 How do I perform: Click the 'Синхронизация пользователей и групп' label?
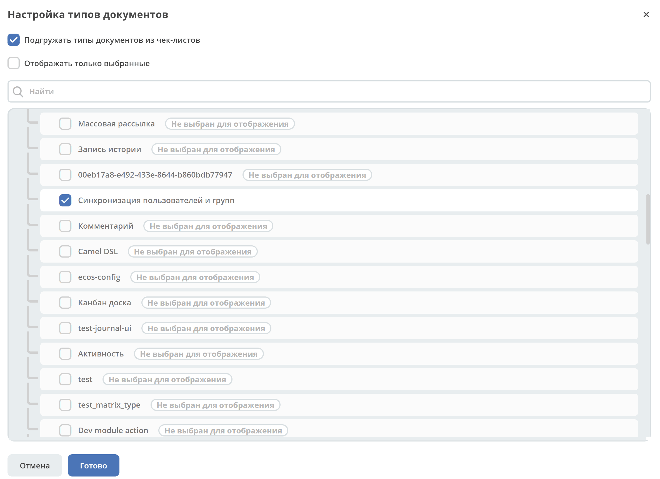tap(156, 201)
